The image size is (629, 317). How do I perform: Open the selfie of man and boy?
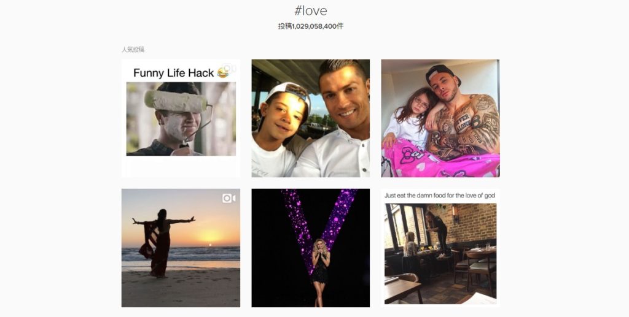(310, 118)
